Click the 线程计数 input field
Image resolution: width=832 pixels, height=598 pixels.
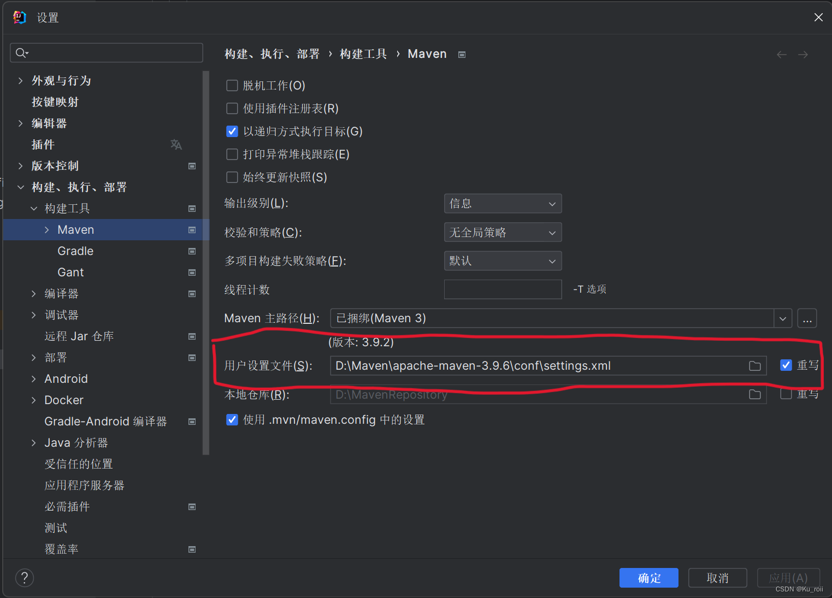tap(502, 289)
